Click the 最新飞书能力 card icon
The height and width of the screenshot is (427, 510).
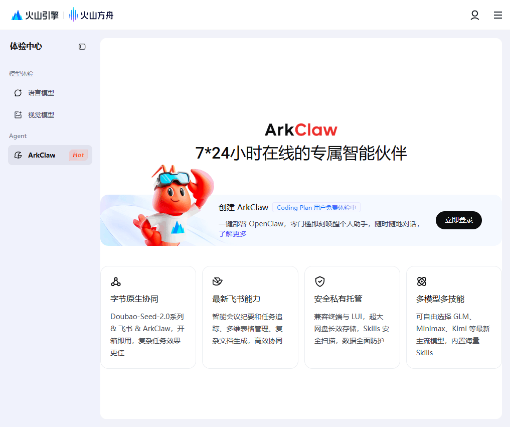[218, 281]
